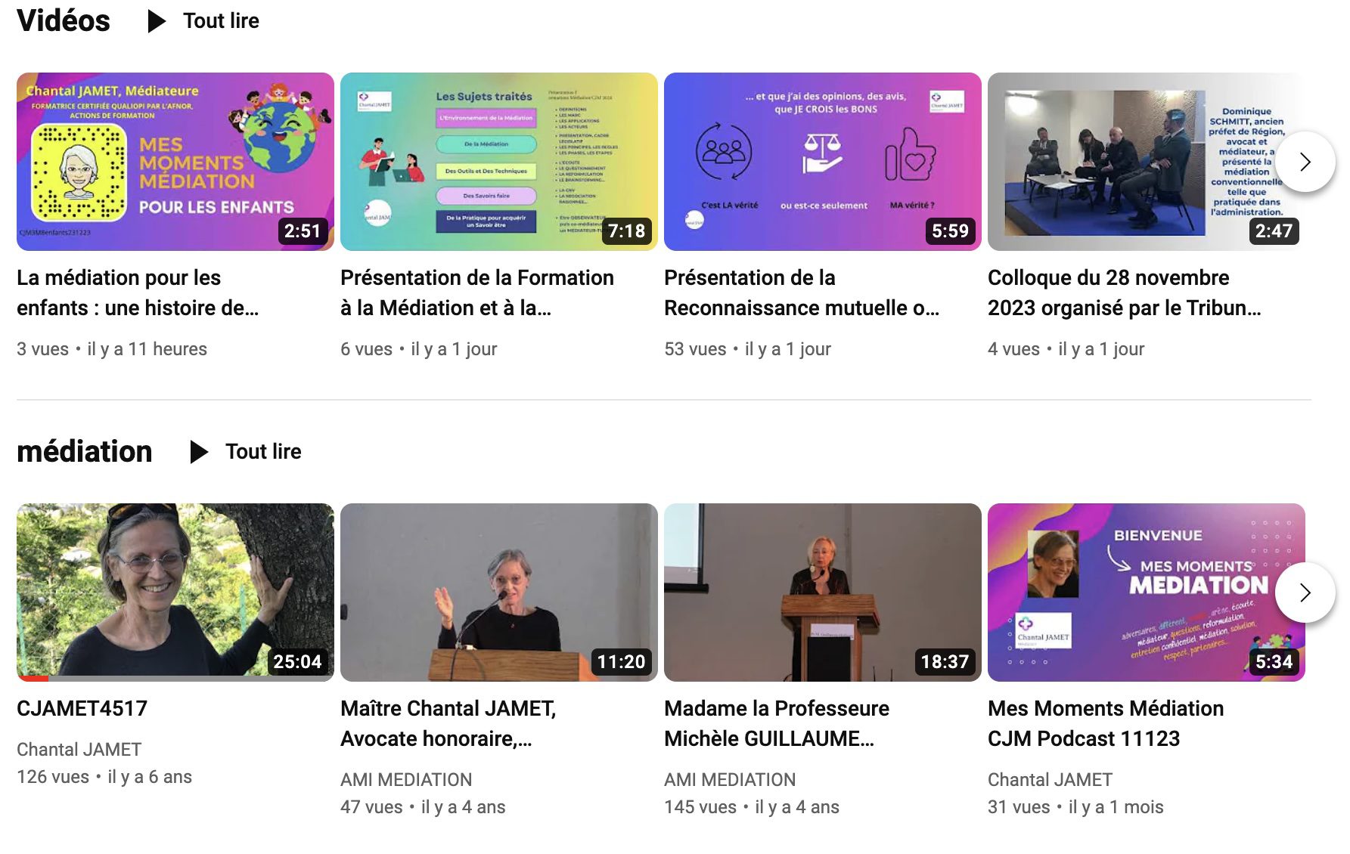
Task: Open the Colloque du 28 novembre thumbnail
Action: coord(1147,162)
